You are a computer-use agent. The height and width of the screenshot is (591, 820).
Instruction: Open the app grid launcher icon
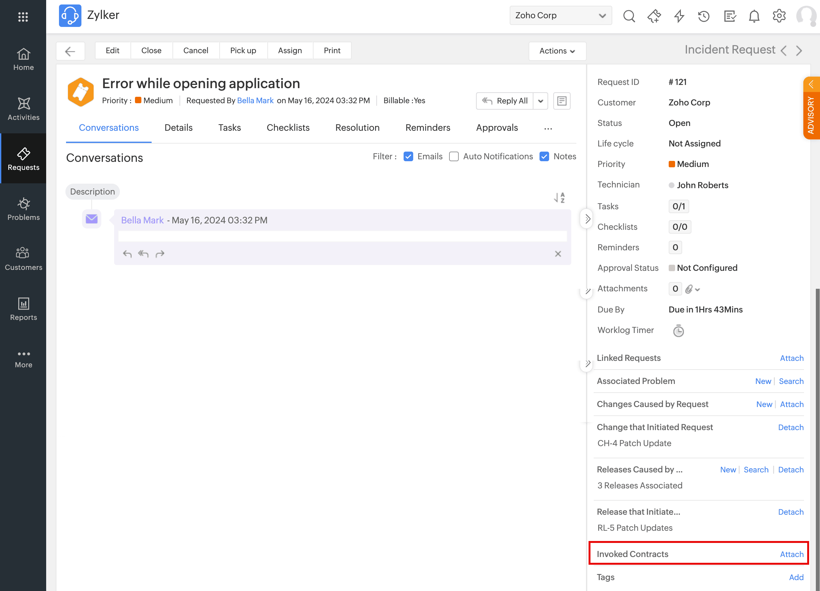click(x=23, y=17)
